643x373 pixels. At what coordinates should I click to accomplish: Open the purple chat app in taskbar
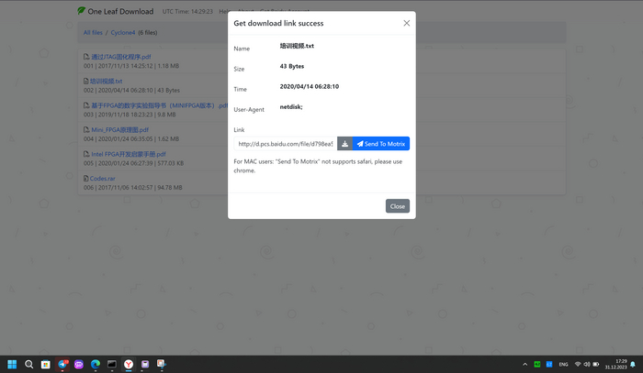(79, 364)
